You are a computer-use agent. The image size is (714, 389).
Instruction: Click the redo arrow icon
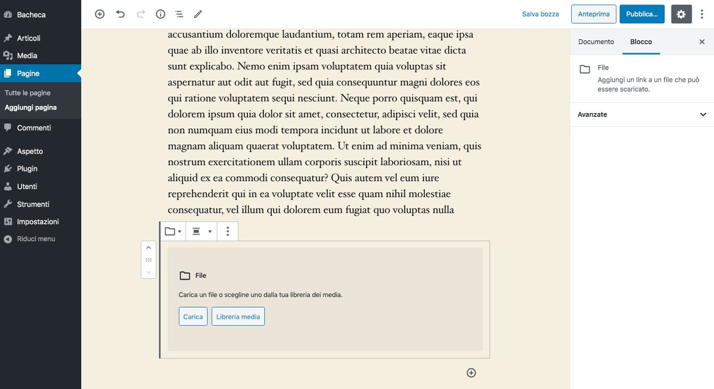141,14
